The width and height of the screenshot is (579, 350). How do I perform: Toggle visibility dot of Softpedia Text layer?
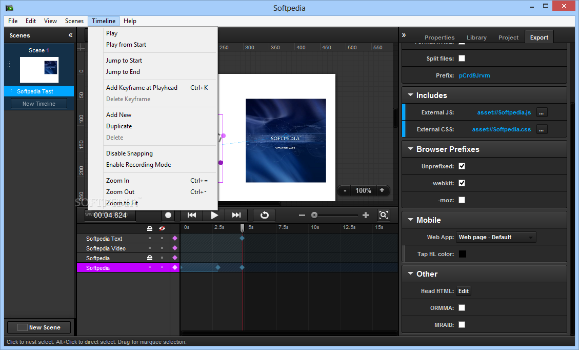[162, 239]
